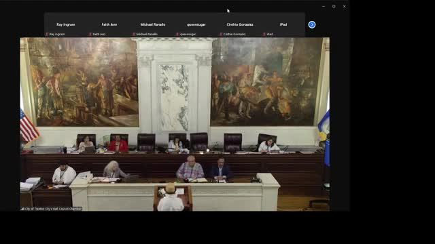Screen dimensions: 435x244
Task: Show next participants with blue arrow button
Action: 312,24
